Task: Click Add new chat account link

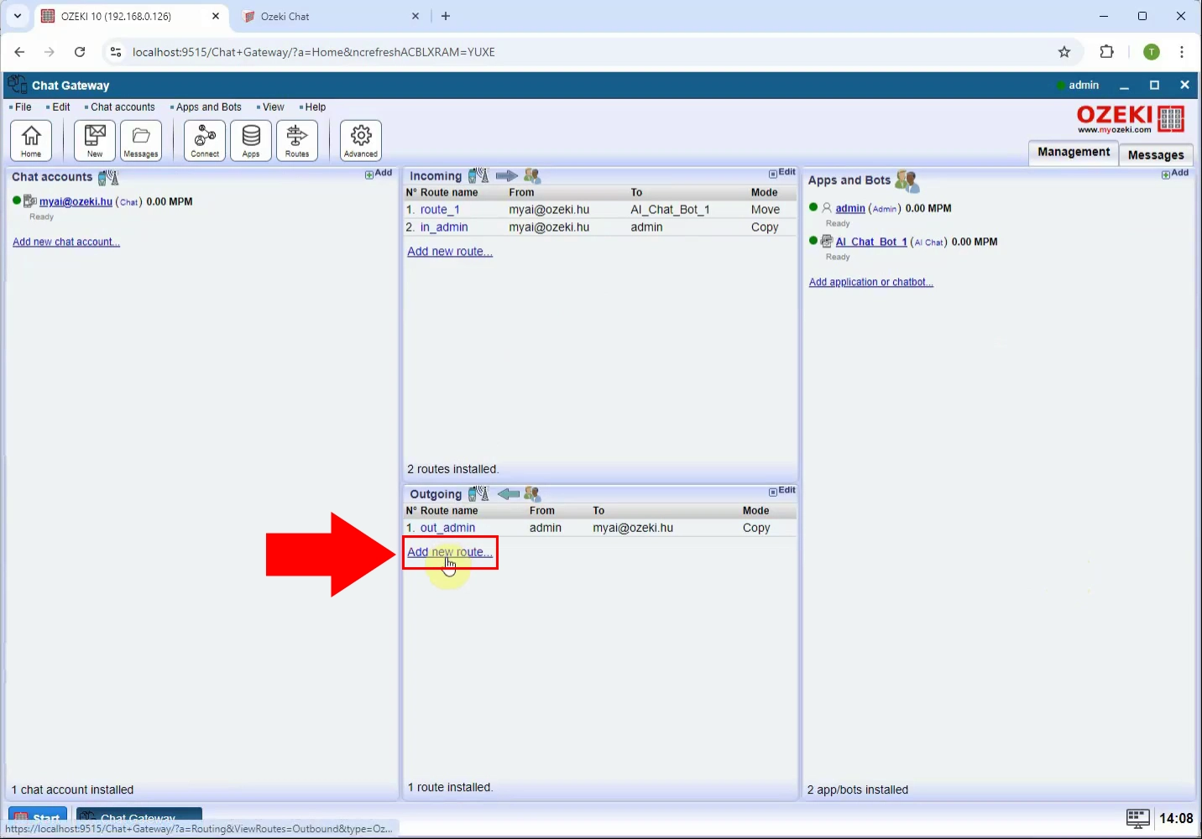Action: (x=66, y=242)
